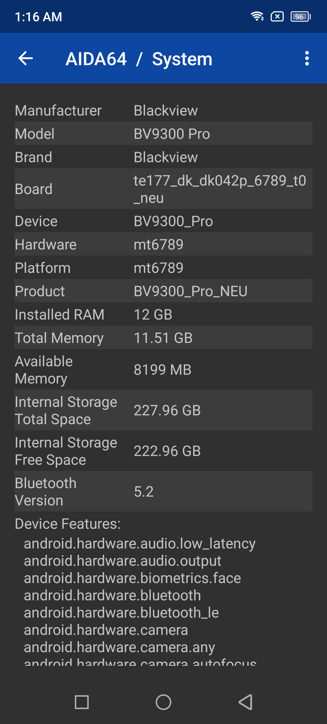The height and width of the screenshot is (724, 327).
Task: Select the Bluetooth Version 5.2 row
Action: [163, 491]
